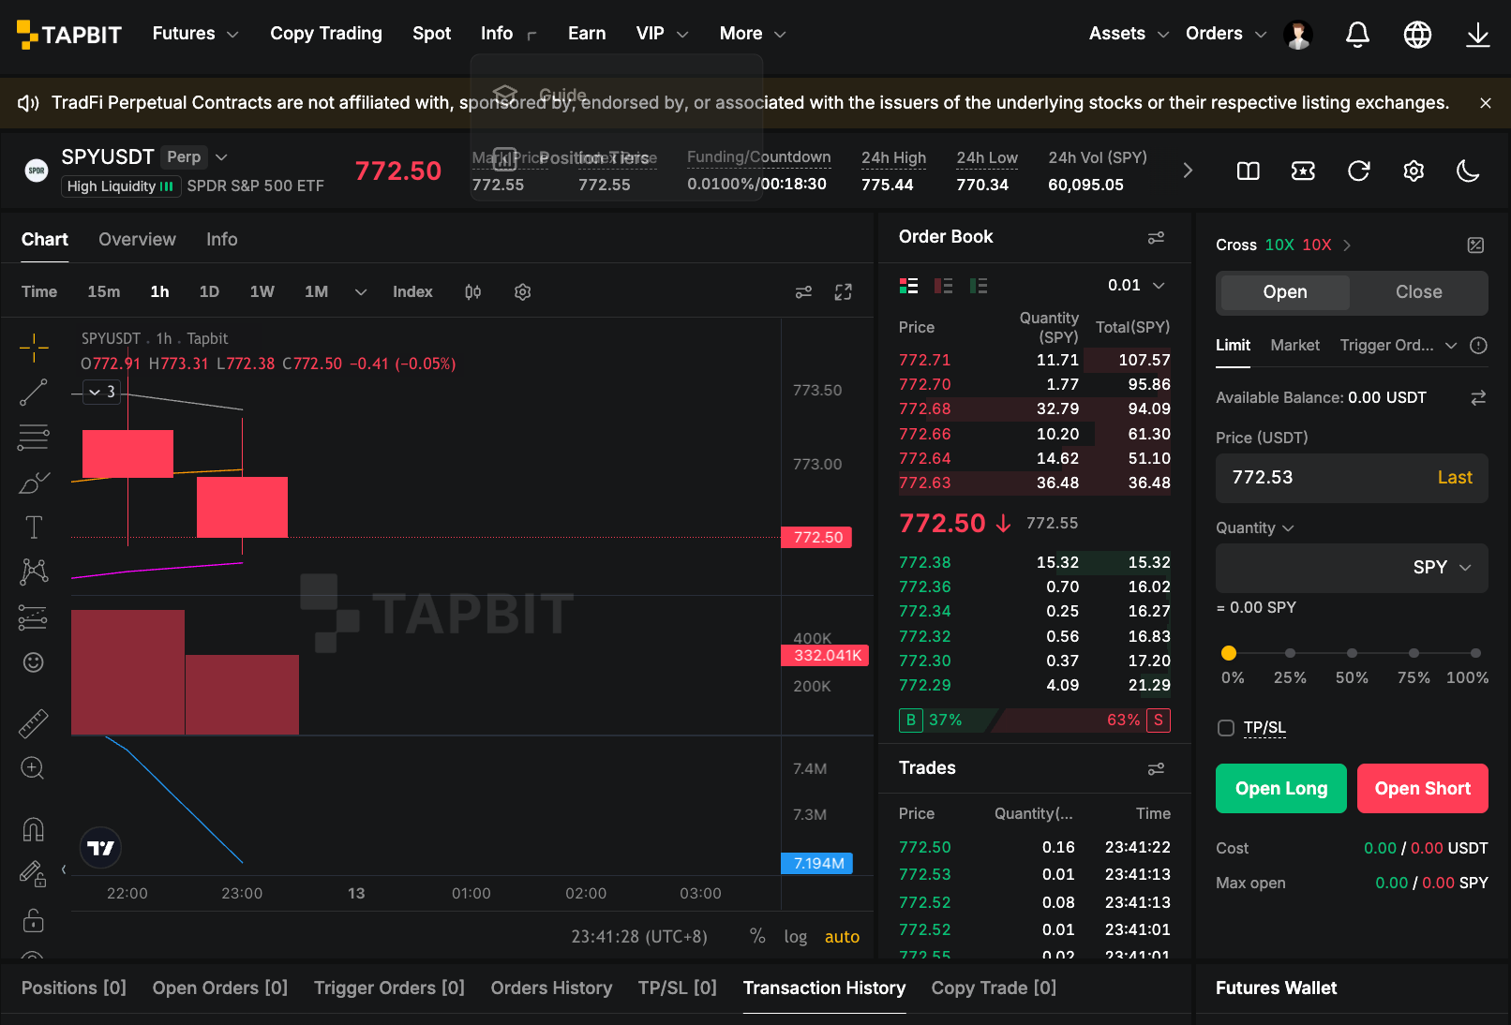The image size is (1511, 1025).
Task: Show only sell orders in order book
Action: click(x=944, y=286)
